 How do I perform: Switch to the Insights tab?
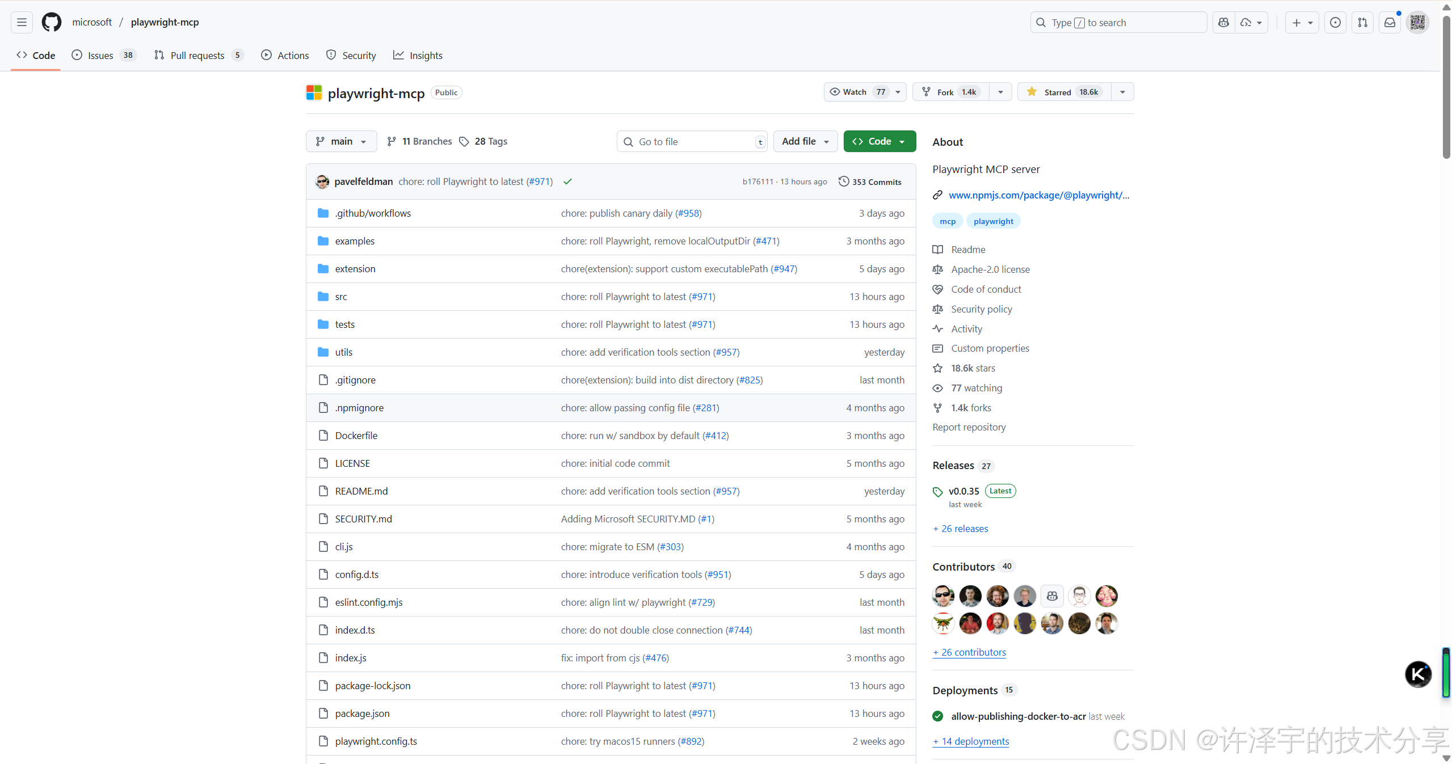418,55
